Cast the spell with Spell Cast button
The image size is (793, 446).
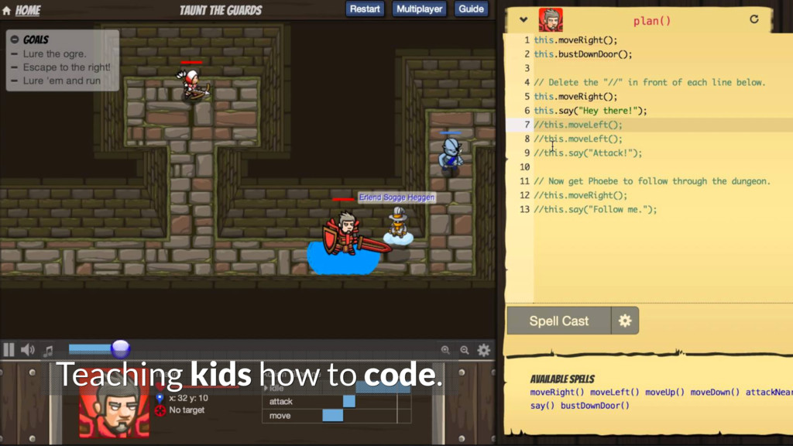pyautogui.click(x=559, y=321)
